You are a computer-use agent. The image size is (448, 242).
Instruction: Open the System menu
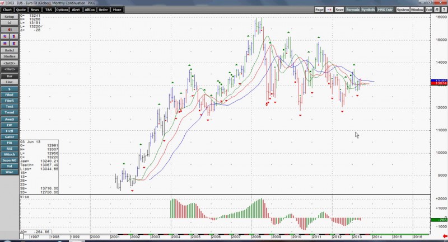[x=403, y=10]
